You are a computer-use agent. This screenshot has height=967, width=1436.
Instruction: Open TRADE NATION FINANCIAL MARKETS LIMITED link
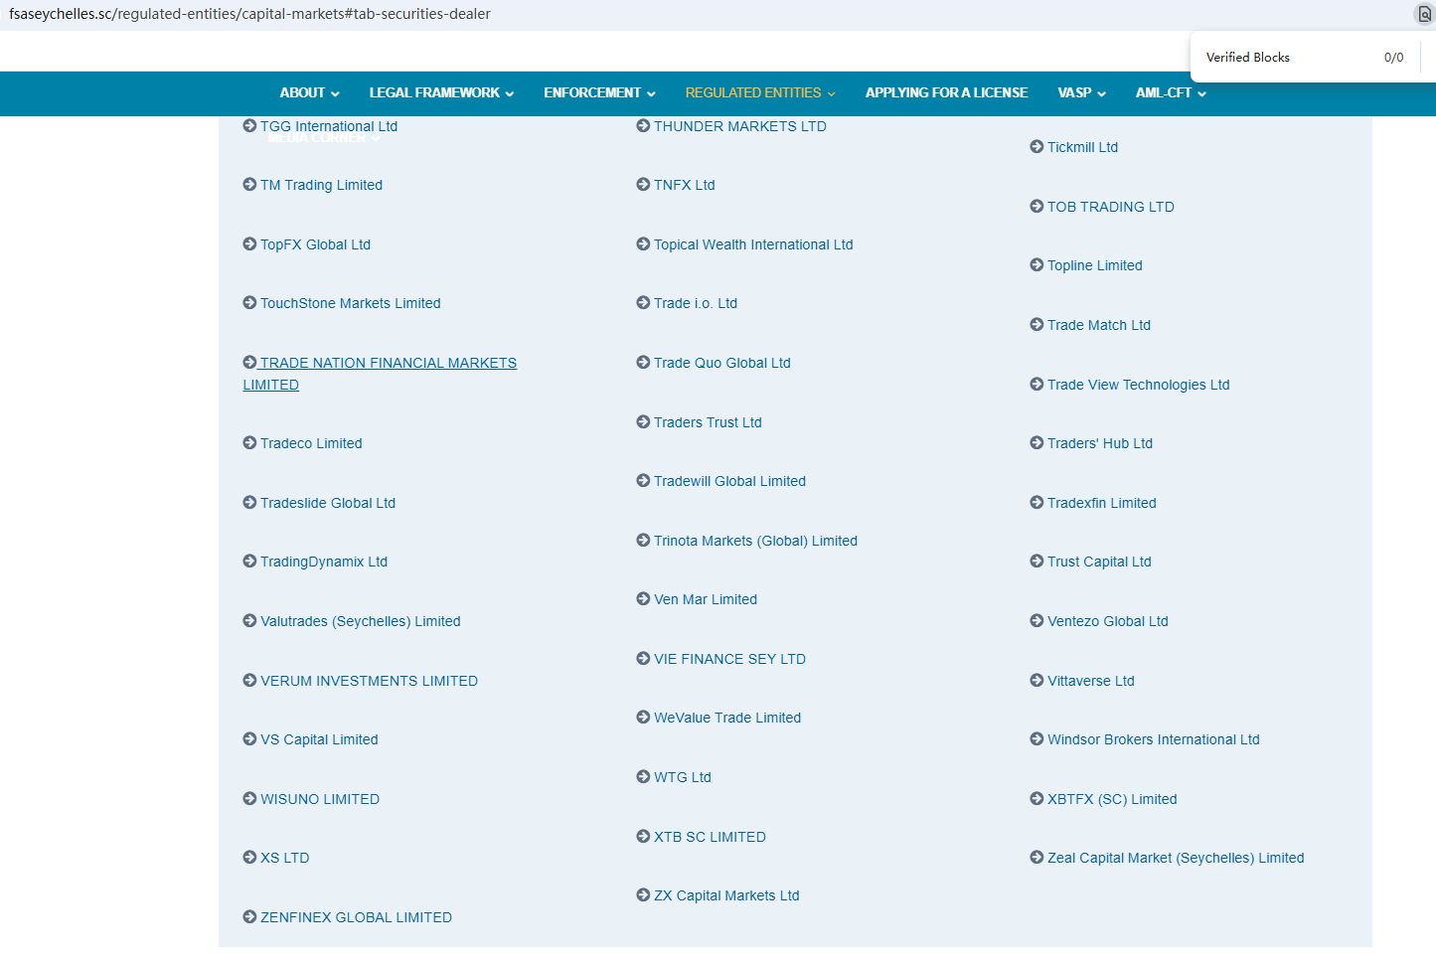pyautogui.click(x=380, y=374)
